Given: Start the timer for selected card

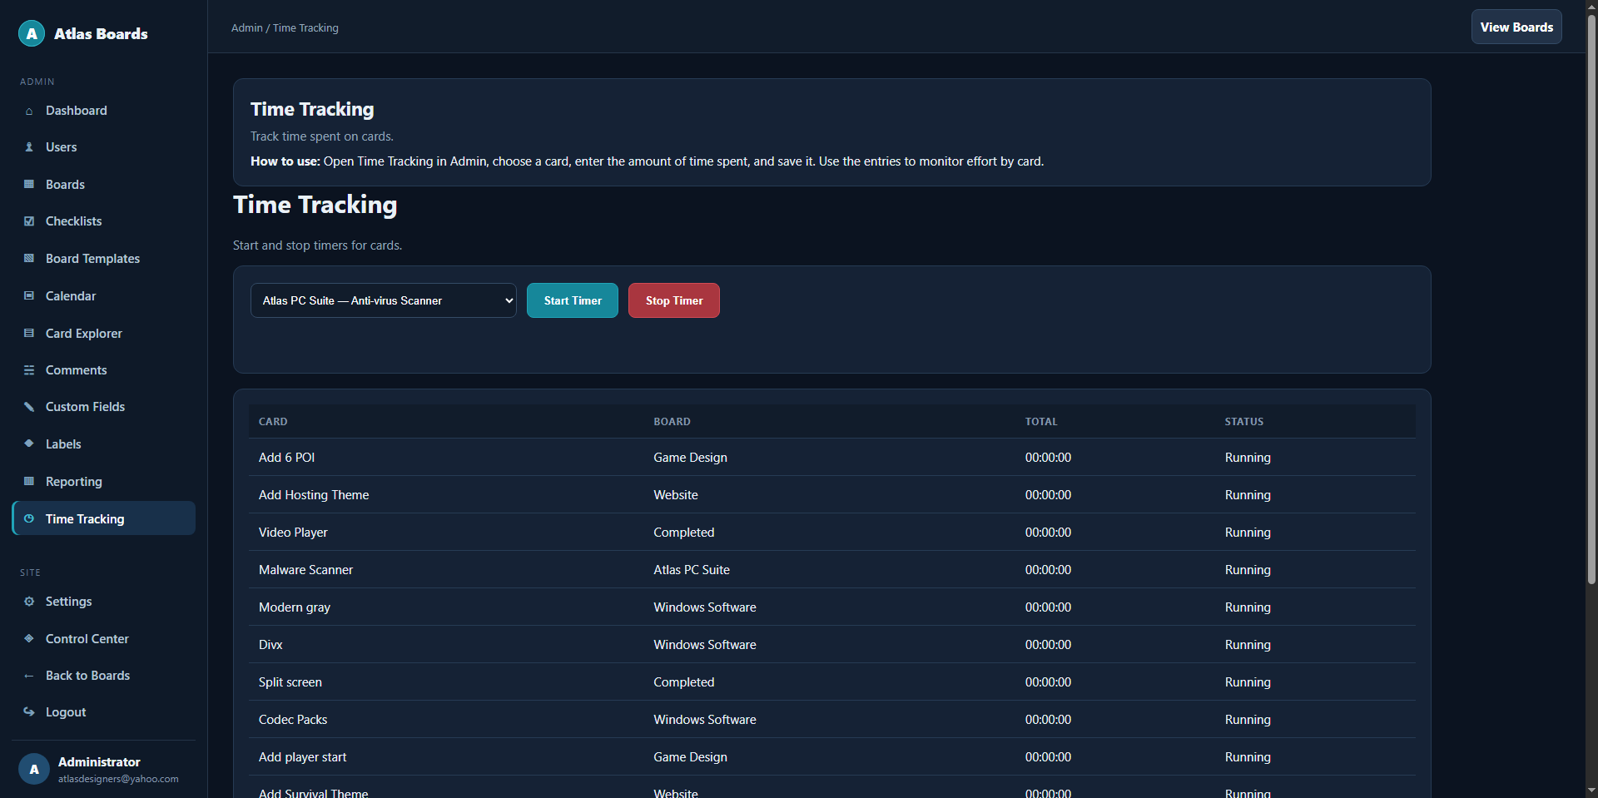Looking at the screenshot, I should point(573,300).
